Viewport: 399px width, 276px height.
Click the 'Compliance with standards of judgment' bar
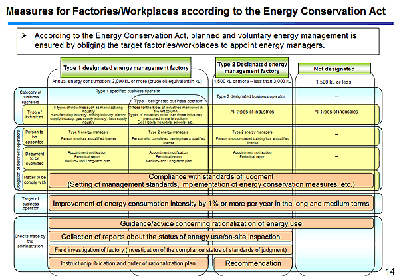211,180
